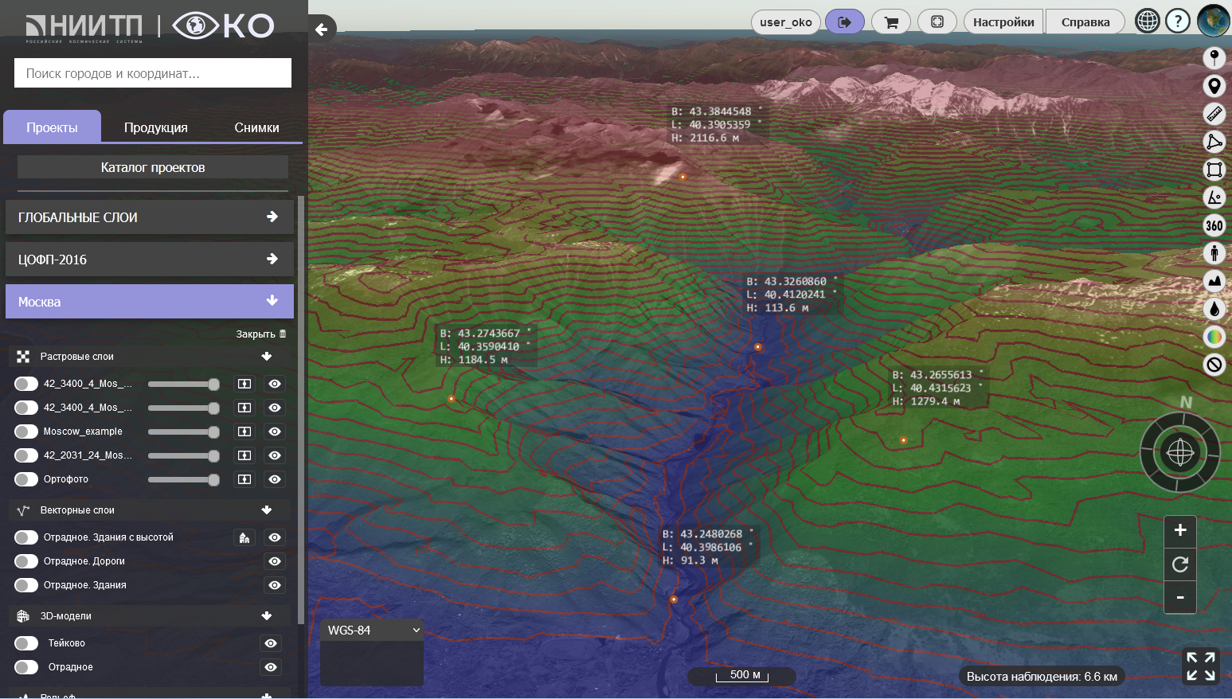This screenshot has width=1232, height=699.
Task: Activate the 360 panorama view tool
Action: click(1214, 225)
